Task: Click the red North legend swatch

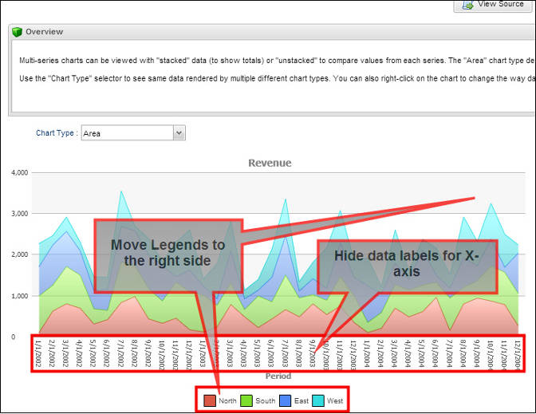Action: [x=210, y=400]
